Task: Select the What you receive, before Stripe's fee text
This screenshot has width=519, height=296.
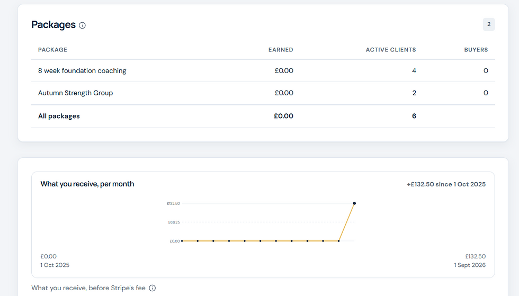Action: (x=88, y=288)
